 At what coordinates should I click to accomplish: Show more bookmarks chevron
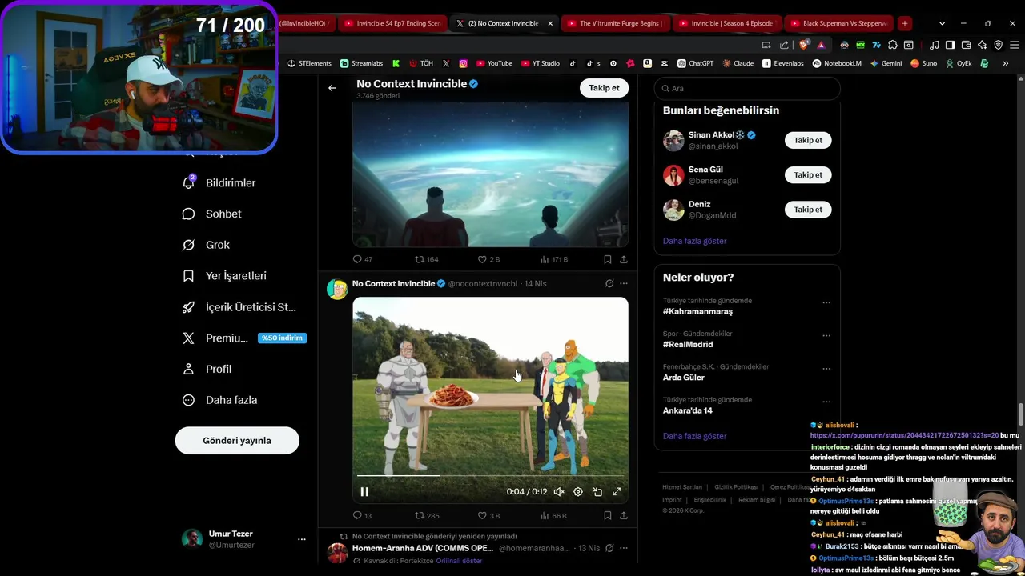click(1005, 63)
